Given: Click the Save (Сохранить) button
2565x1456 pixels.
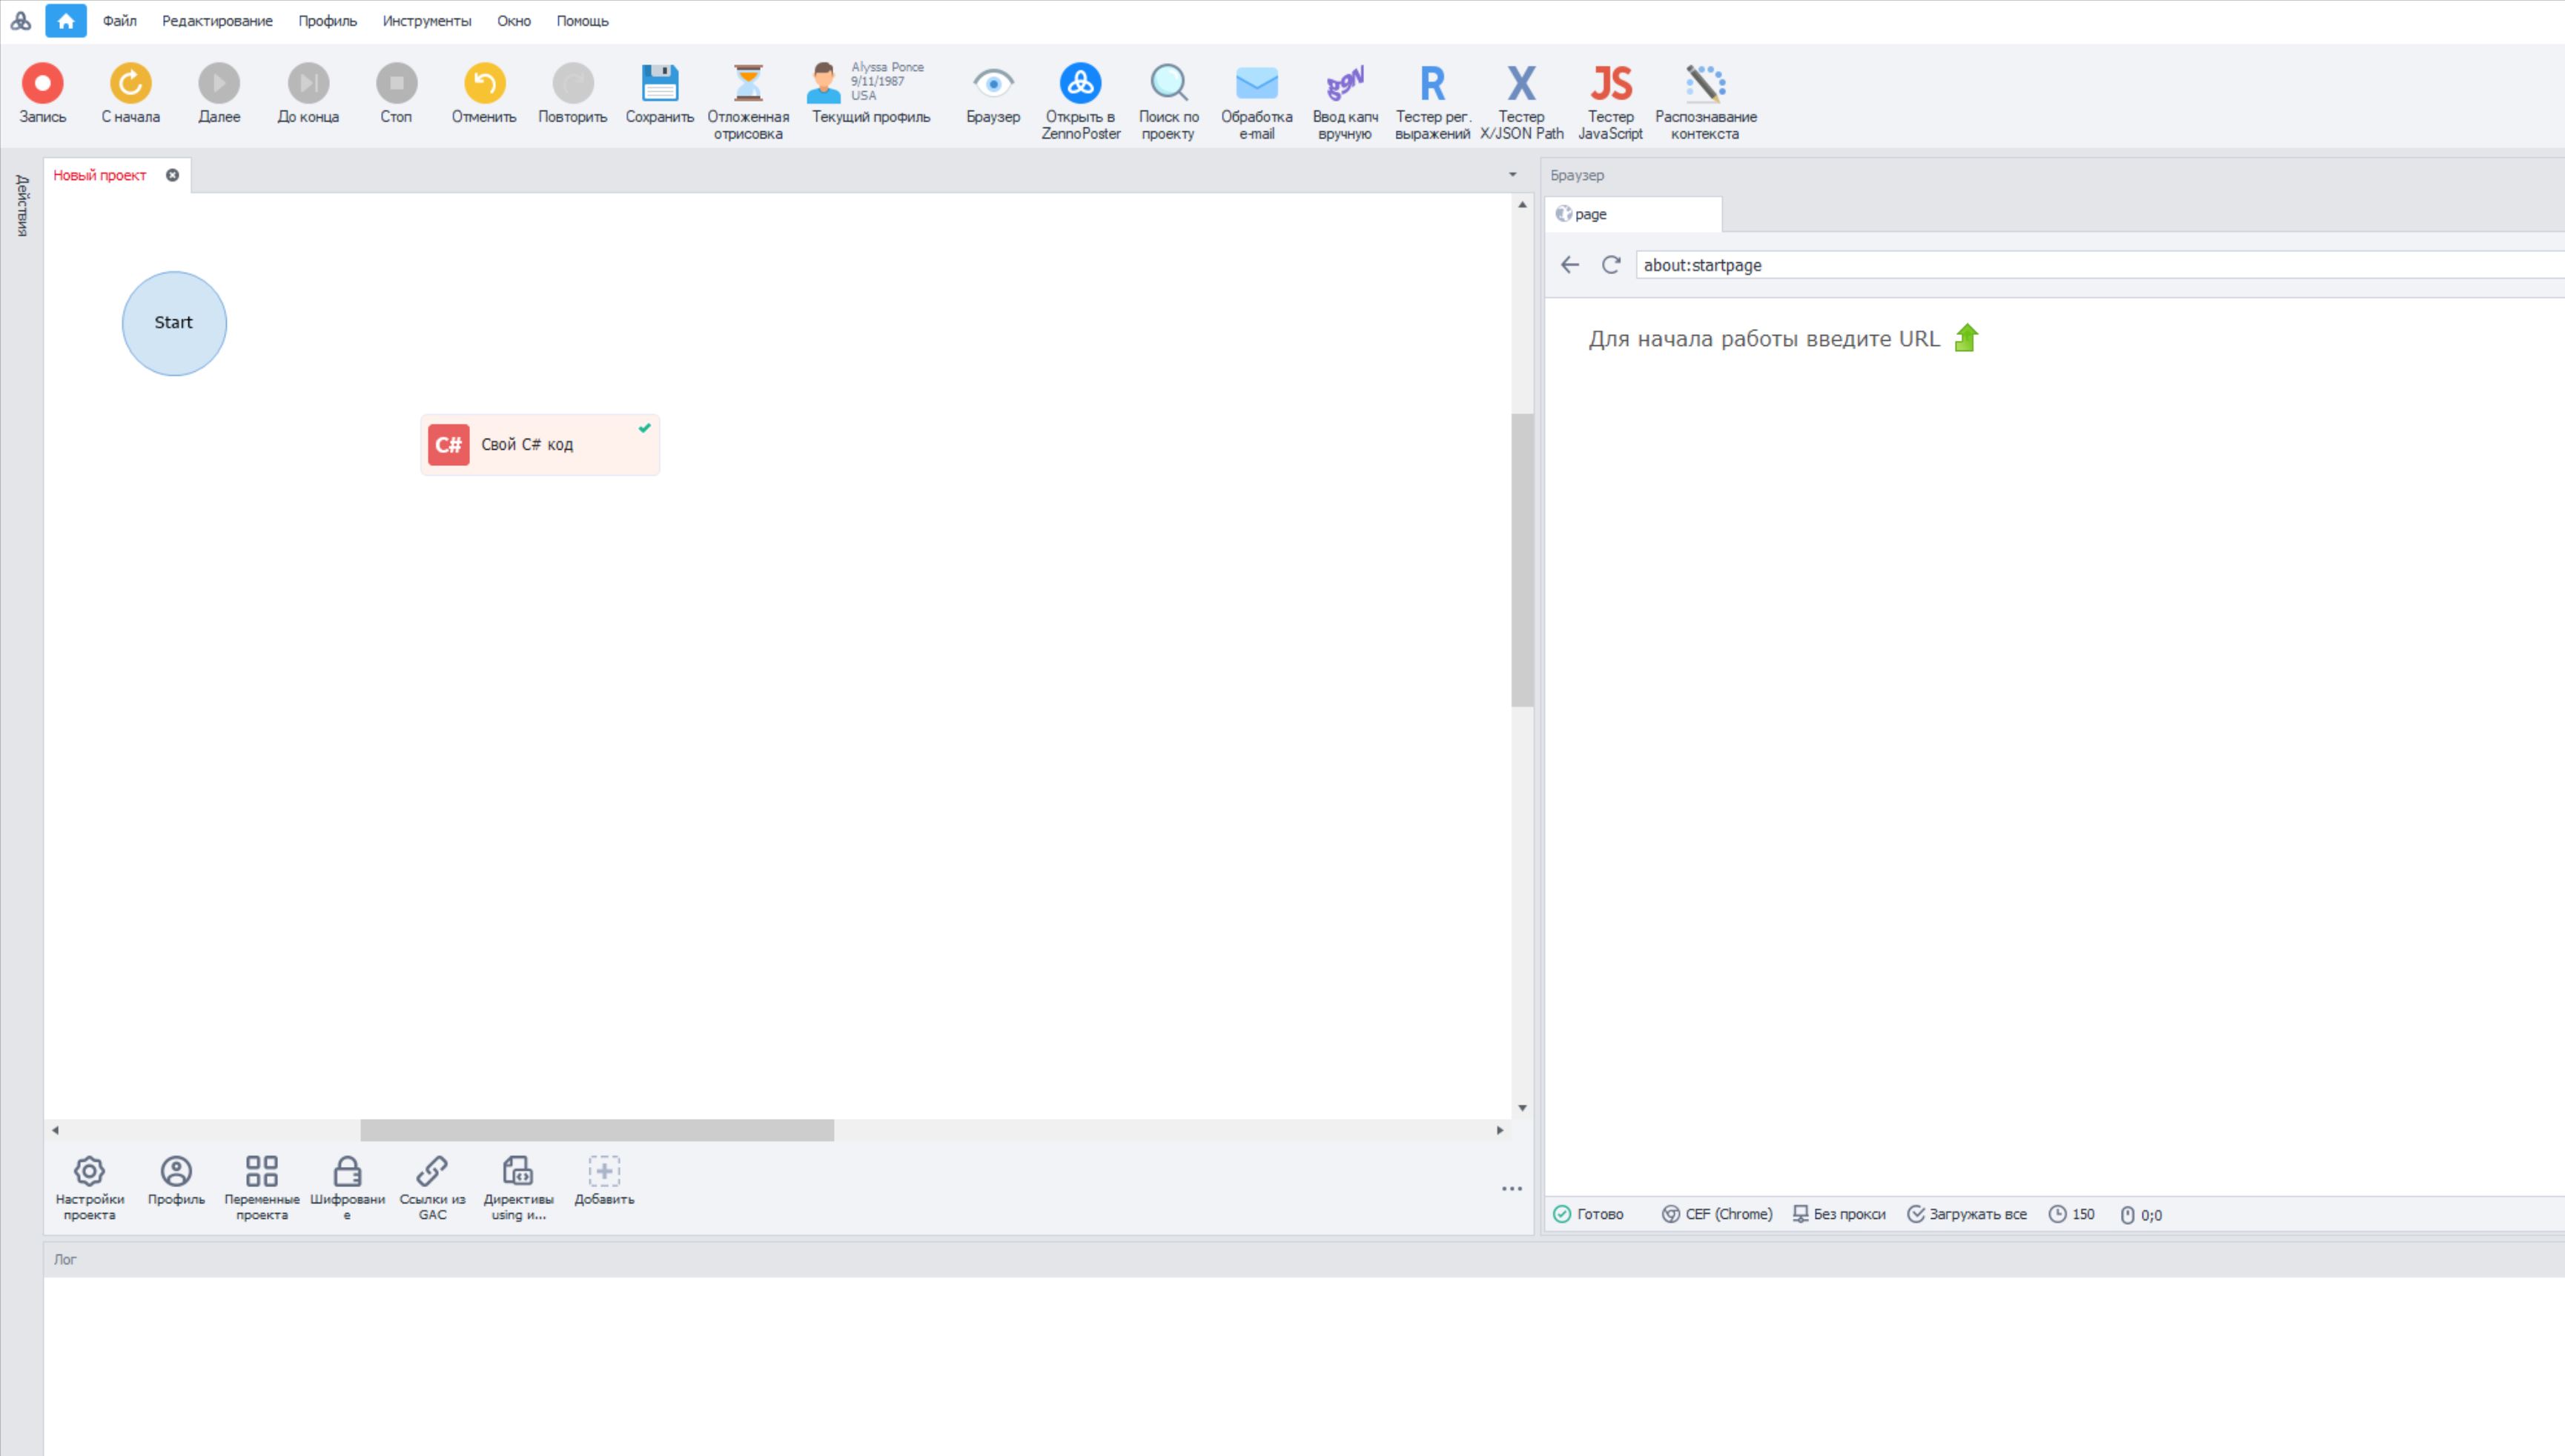Looking at the screenshot, I should click(x=659, y=84).
